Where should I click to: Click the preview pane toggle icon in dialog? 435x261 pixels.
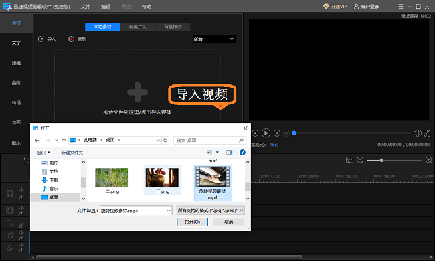(229, 153)
